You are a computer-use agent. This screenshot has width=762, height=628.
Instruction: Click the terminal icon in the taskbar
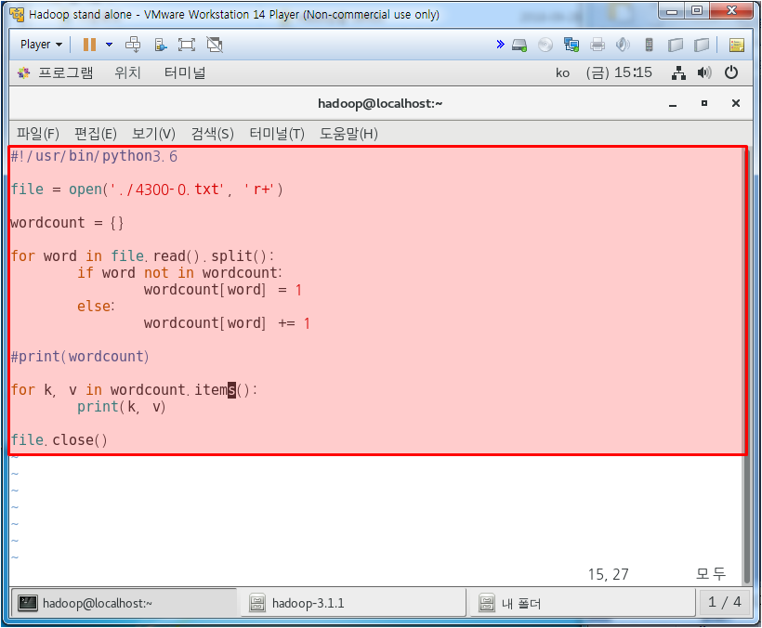pyautogui.click(x=27, y=603)
